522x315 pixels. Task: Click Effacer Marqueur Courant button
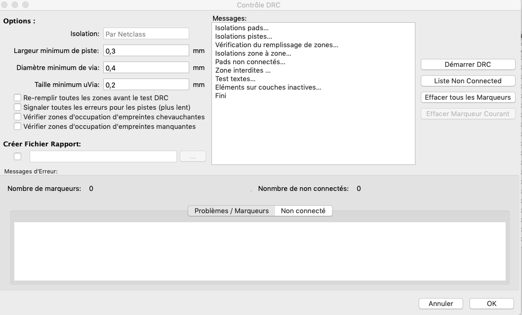point(467,114)
